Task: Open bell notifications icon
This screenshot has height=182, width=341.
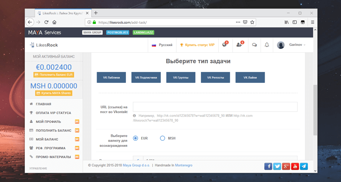Action: coord(267,45)
